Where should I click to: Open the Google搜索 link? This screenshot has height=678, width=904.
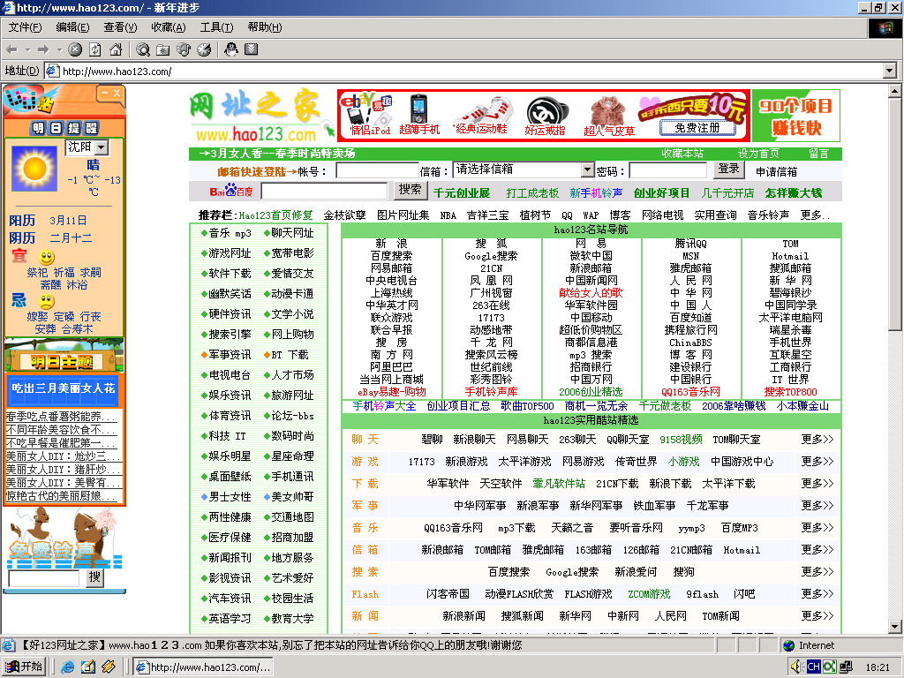(491, 256)
